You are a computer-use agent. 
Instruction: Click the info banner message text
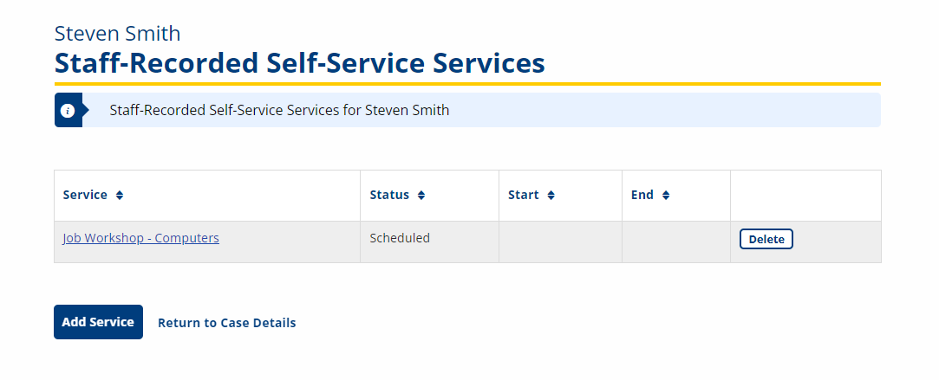coord(279,111)
